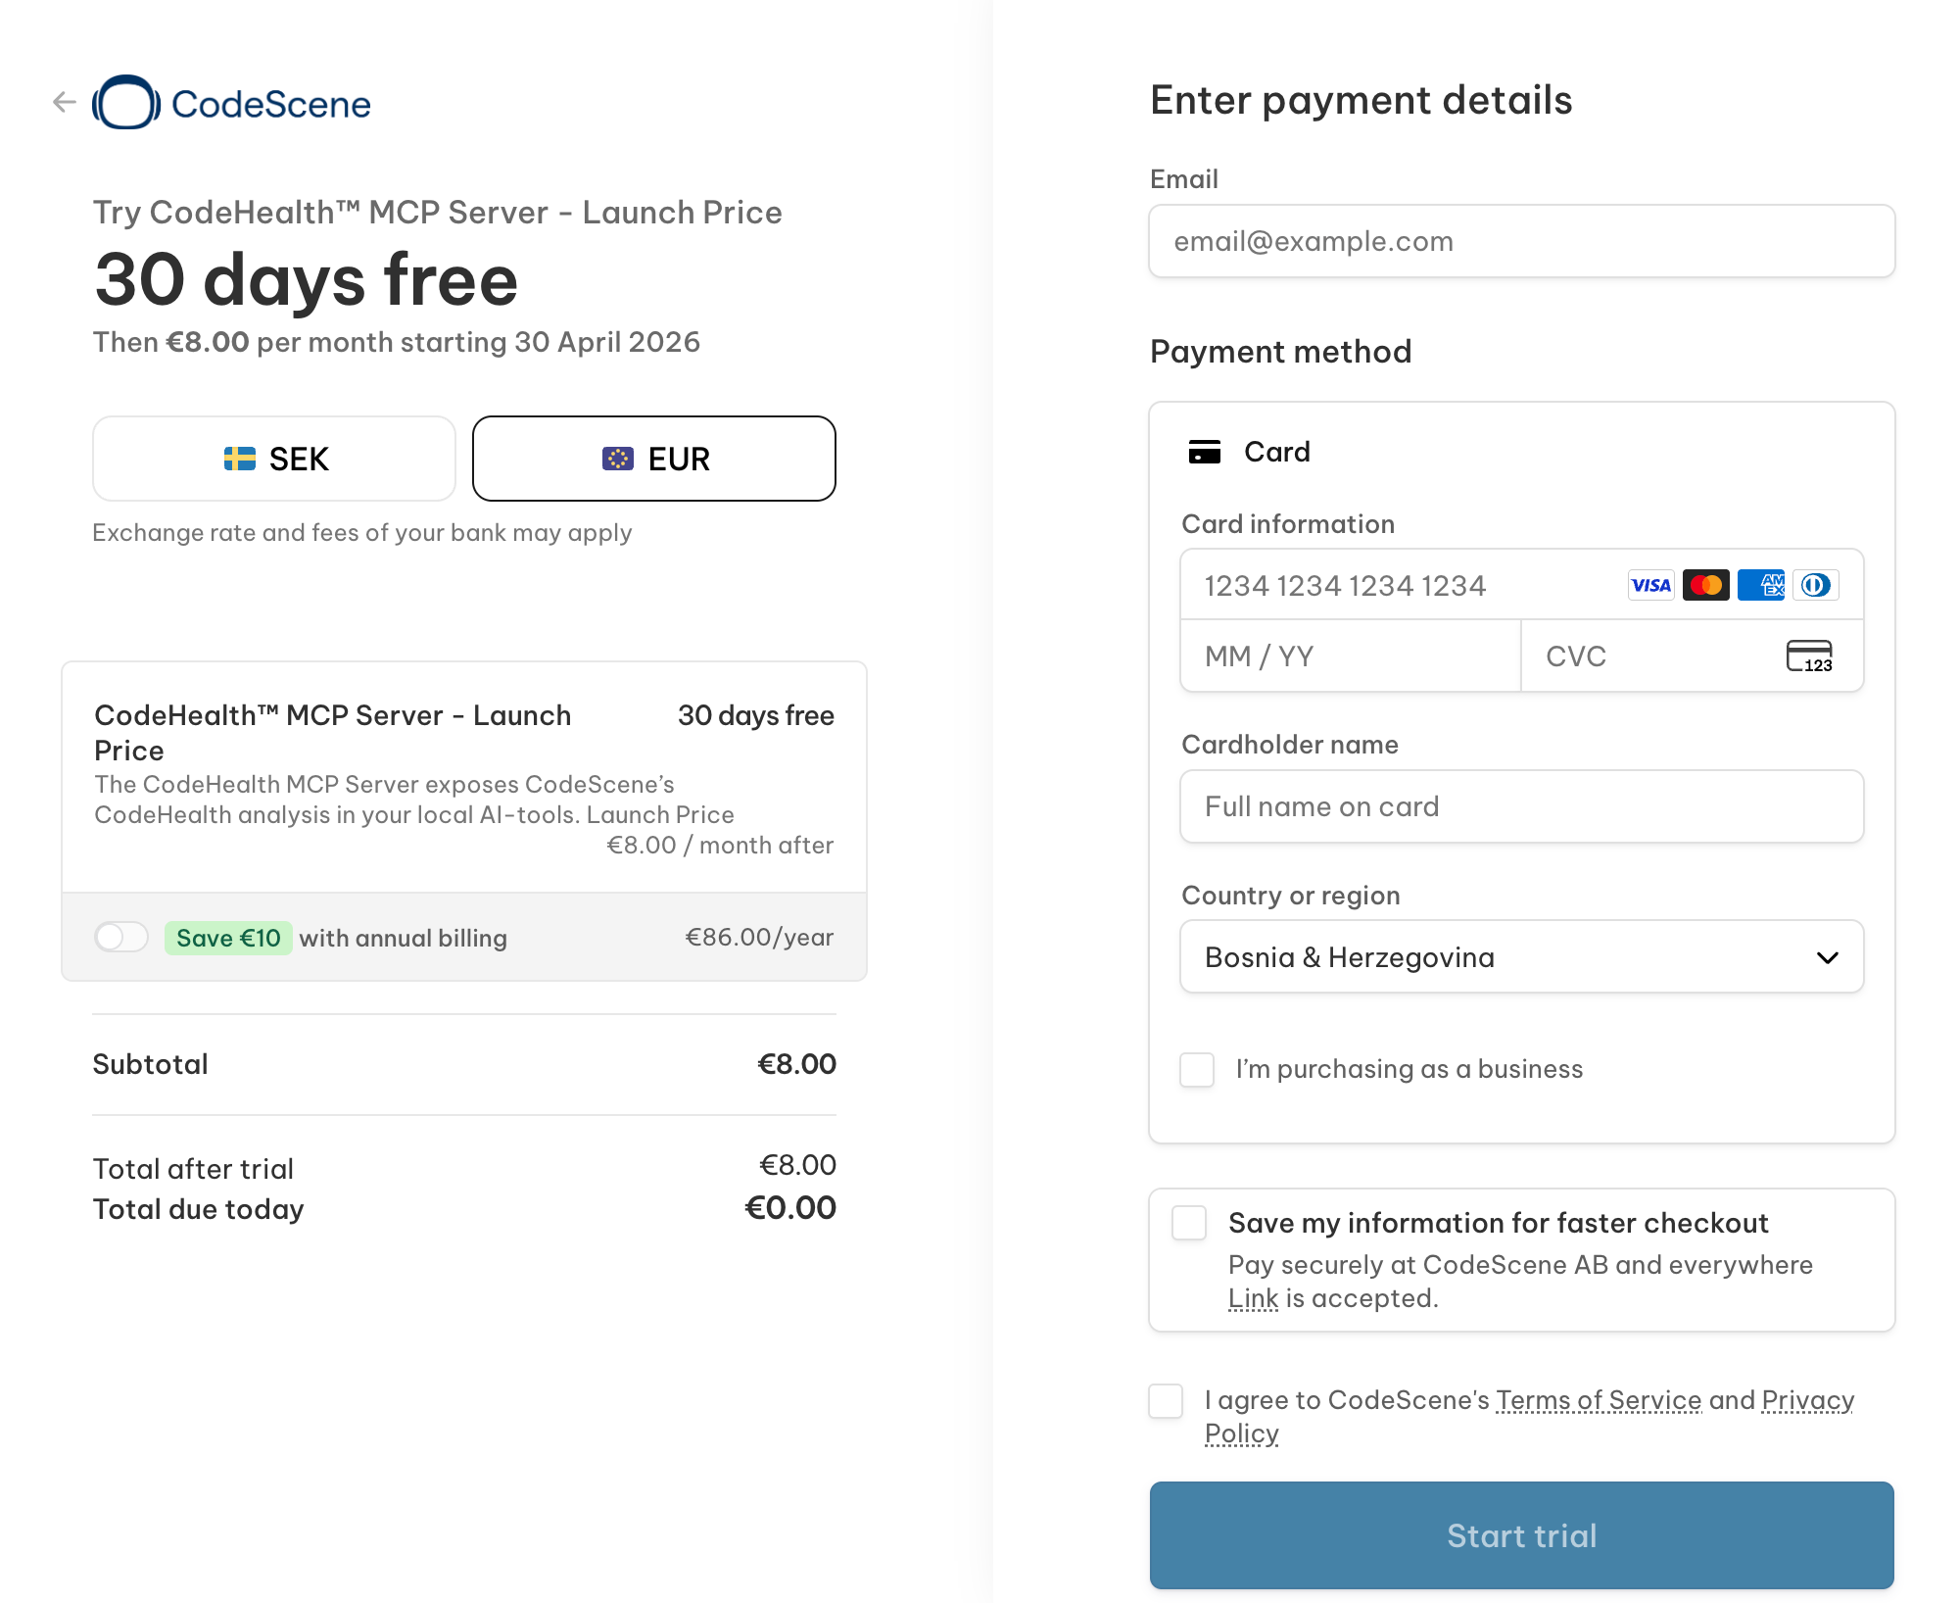The image size is (1959, 1603).
Task: Open the Terms of Service link
Action: (1599, 1400)
